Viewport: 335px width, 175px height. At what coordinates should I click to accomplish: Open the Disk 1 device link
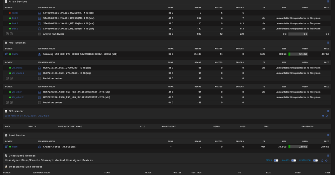(x=15, y=18)
